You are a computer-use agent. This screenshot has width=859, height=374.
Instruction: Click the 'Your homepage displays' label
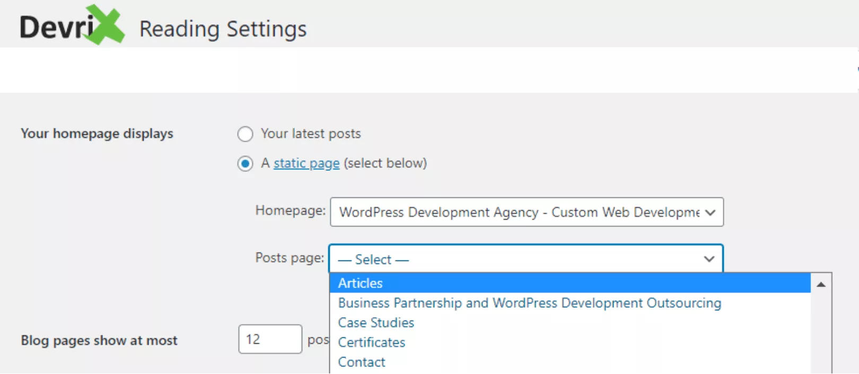click(x=97, y=134)
